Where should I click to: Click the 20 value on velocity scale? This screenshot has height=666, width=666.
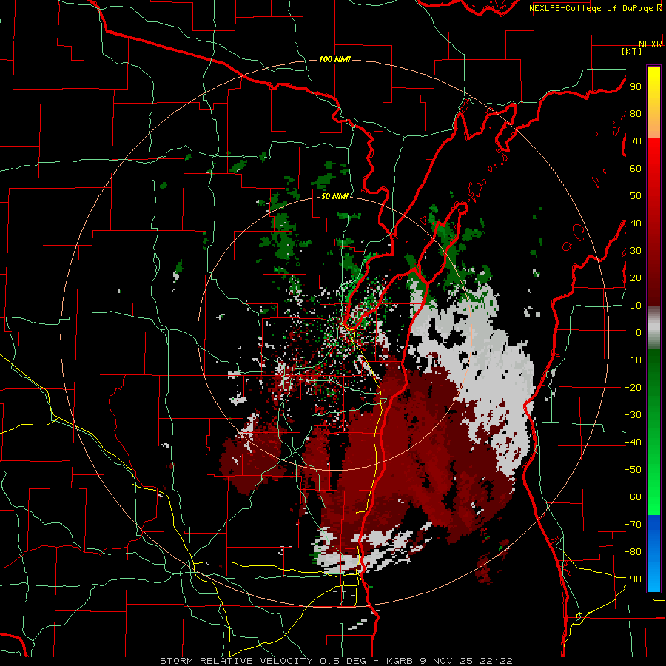636,277
